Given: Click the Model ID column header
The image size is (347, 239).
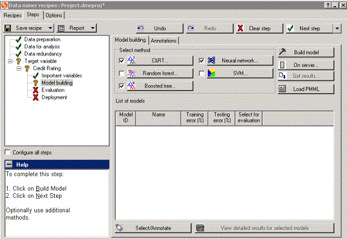Looking at the screenshot, I should click(x=126, y=118).
